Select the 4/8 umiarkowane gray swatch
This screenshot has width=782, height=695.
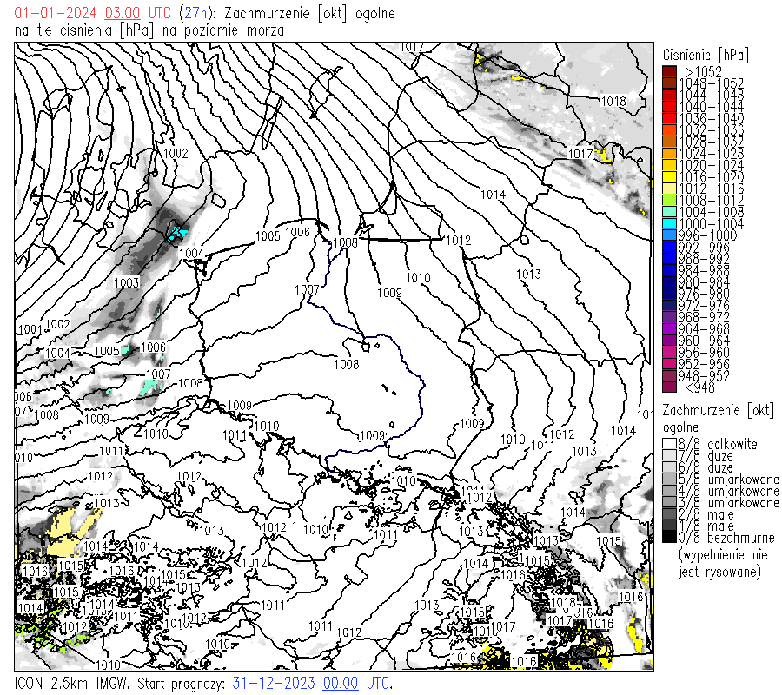pyautogui.click(x=669, y=491)
